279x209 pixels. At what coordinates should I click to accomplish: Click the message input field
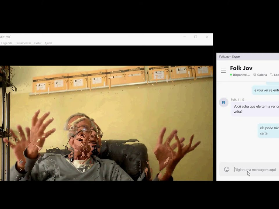click(x=255, y=170)
